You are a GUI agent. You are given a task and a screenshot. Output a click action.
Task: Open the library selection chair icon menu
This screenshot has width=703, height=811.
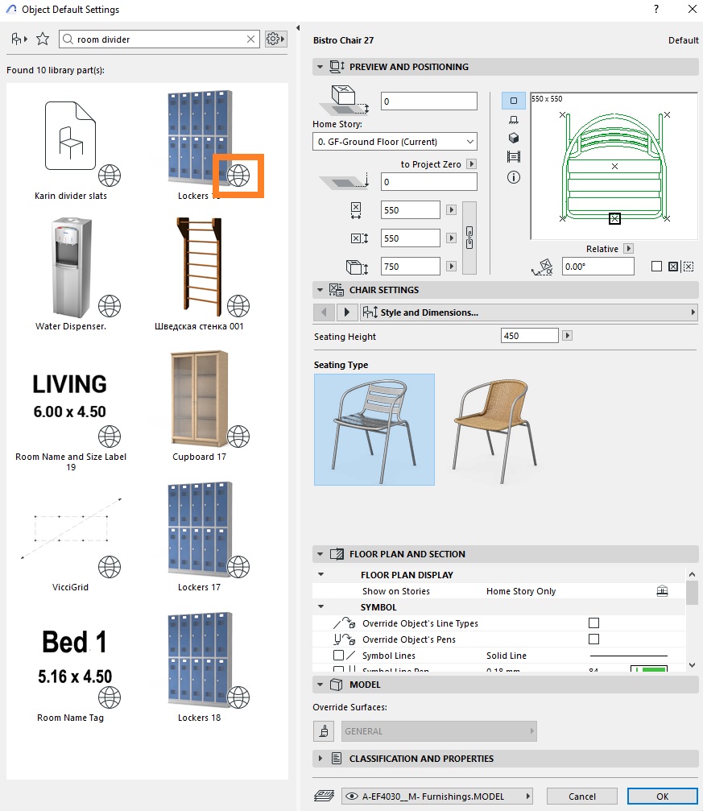[19, 39]
